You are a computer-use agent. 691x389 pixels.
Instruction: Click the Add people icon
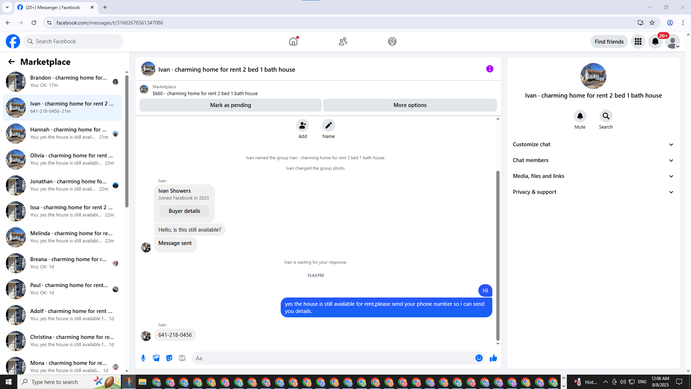coord(302,125)
